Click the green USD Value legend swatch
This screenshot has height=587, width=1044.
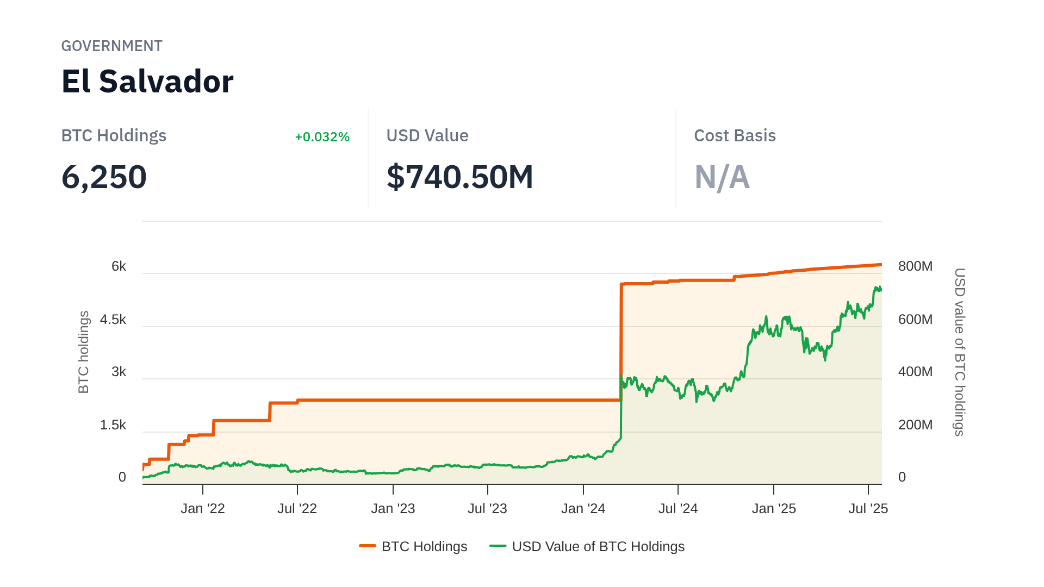(x=498, y=546)
